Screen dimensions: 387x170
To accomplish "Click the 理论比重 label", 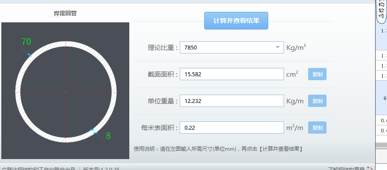I will [x=163, y=48].
